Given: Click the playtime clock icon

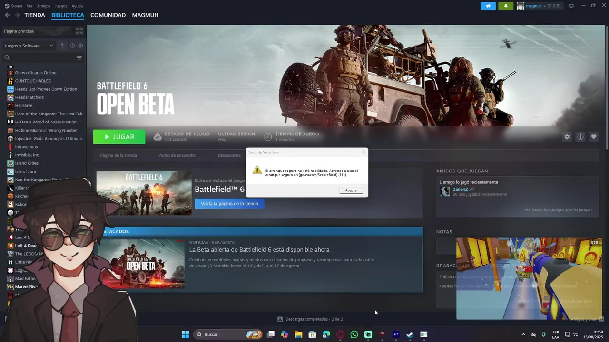Looking at the screenshot, I should click(x=268, y=137).
